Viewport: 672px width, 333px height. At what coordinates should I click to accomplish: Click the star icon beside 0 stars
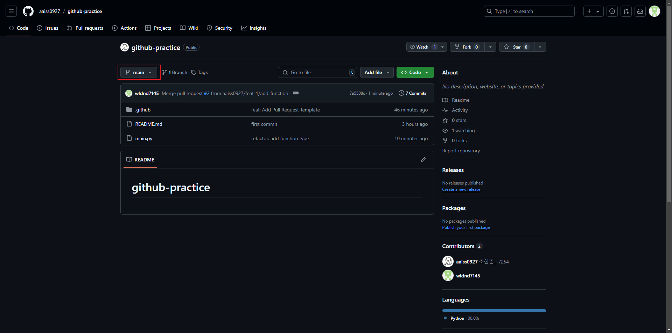[445, 120]
